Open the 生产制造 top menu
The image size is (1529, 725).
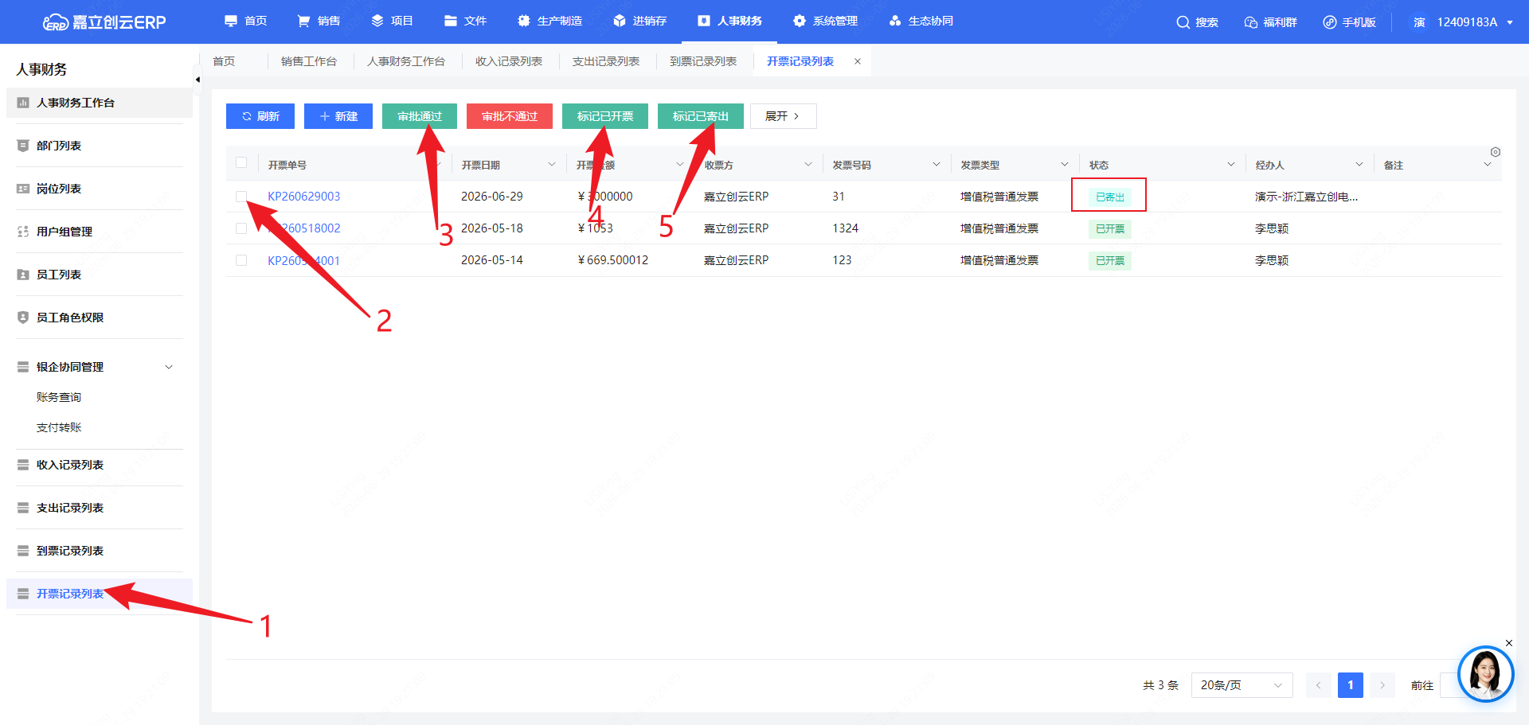[x=550, y=21]
